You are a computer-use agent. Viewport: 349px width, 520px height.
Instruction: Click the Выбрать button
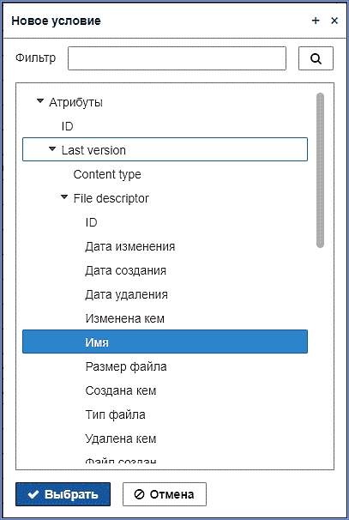[x=63, y=494]
